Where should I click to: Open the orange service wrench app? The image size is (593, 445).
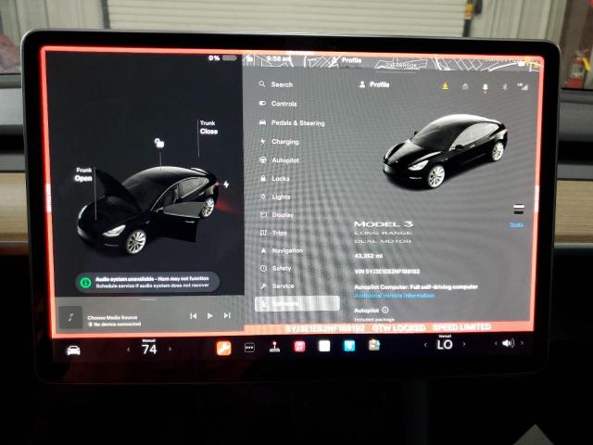pos(223,348)
